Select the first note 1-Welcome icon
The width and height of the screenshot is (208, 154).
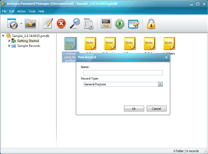71,44
